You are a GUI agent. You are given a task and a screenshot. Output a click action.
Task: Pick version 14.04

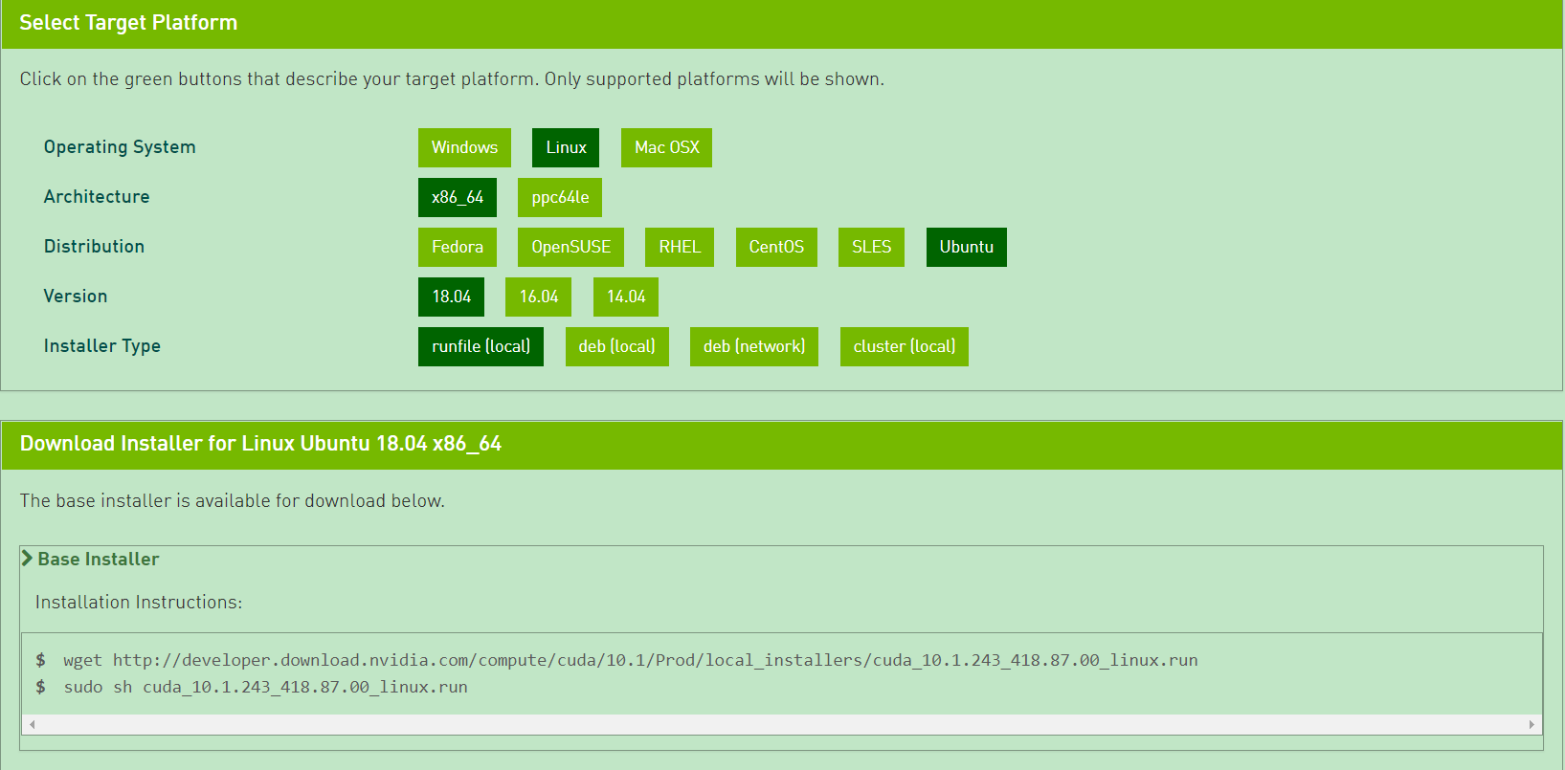coord(626,297)
